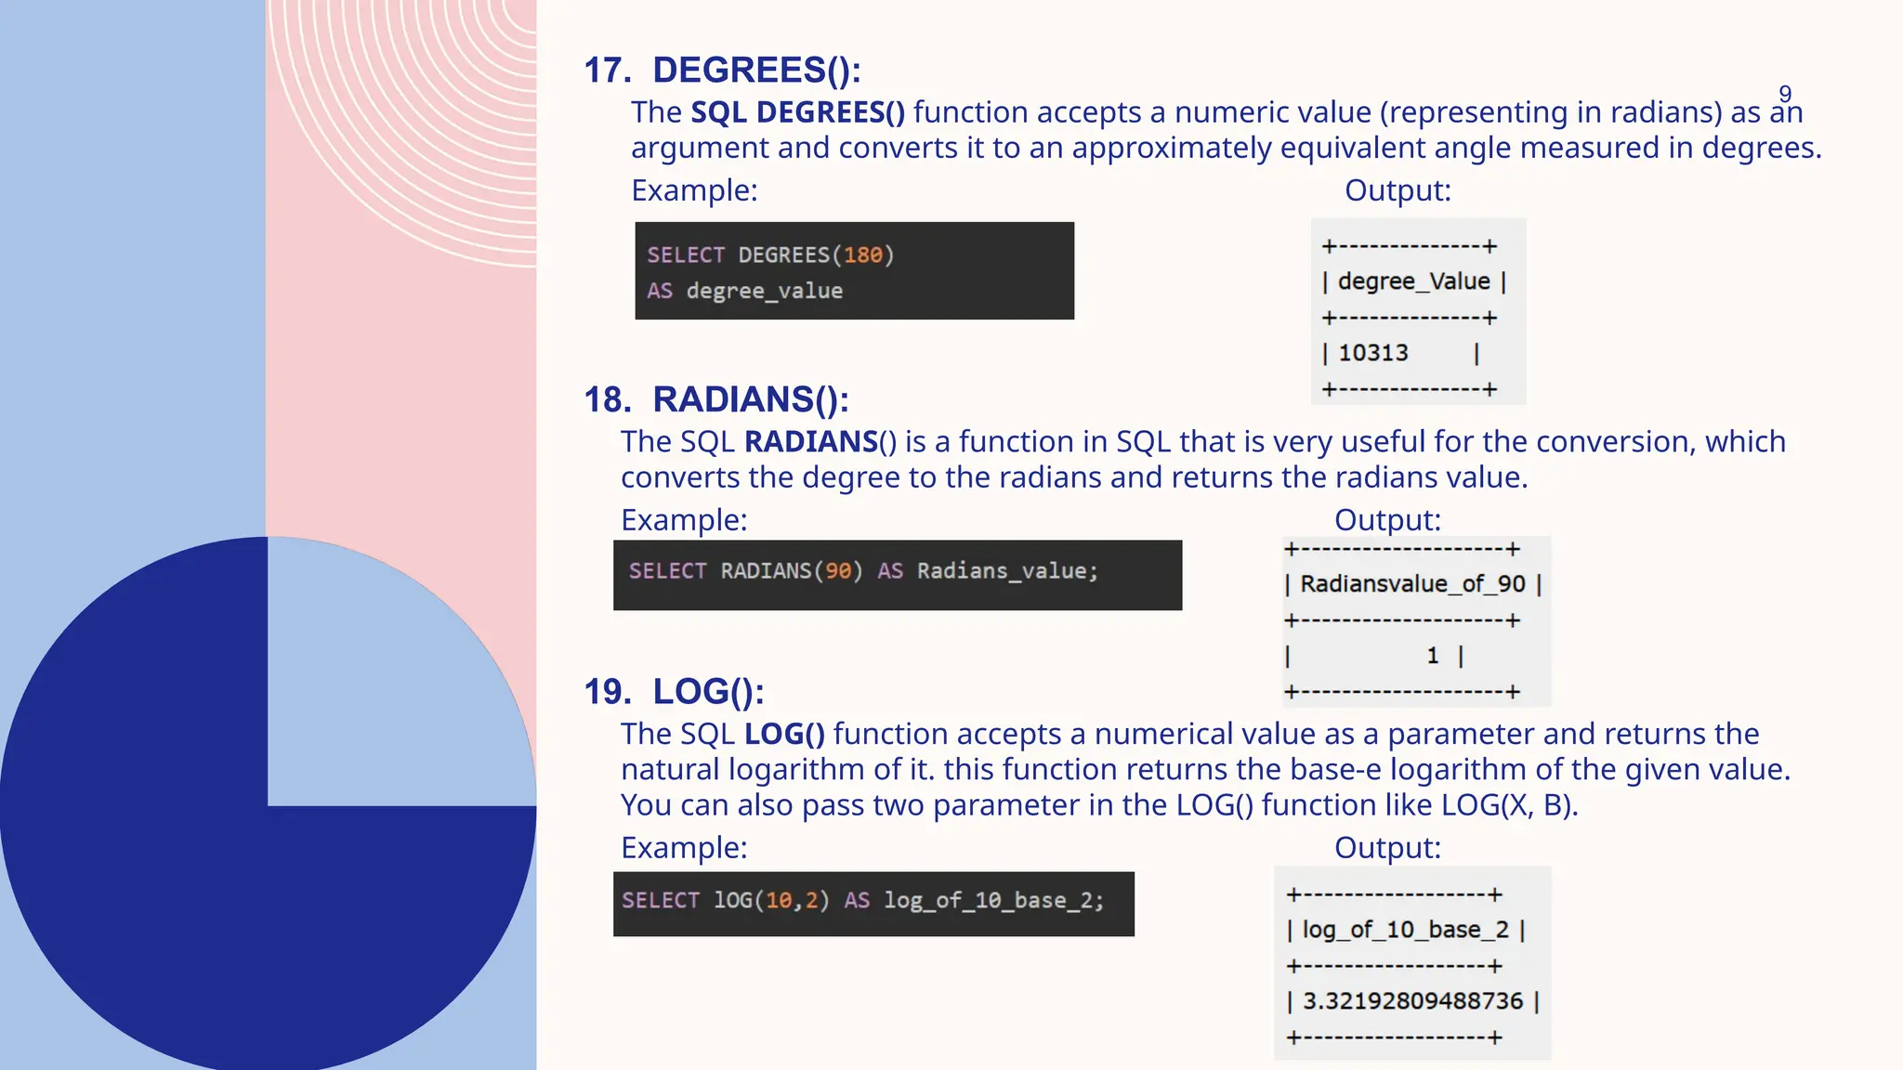Click 'Example:' label under LOG section
Viewport: 1903px width, 1070px height.
pos(684,848)
